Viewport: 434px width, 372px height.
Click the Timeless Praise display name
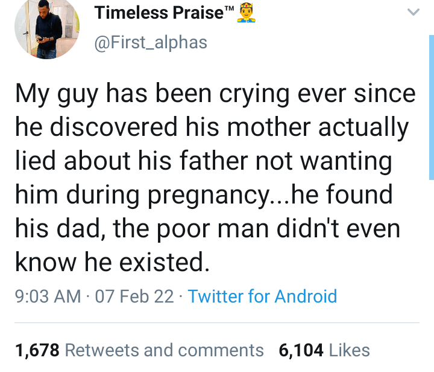pyautogui.click(x=159, y=13)
